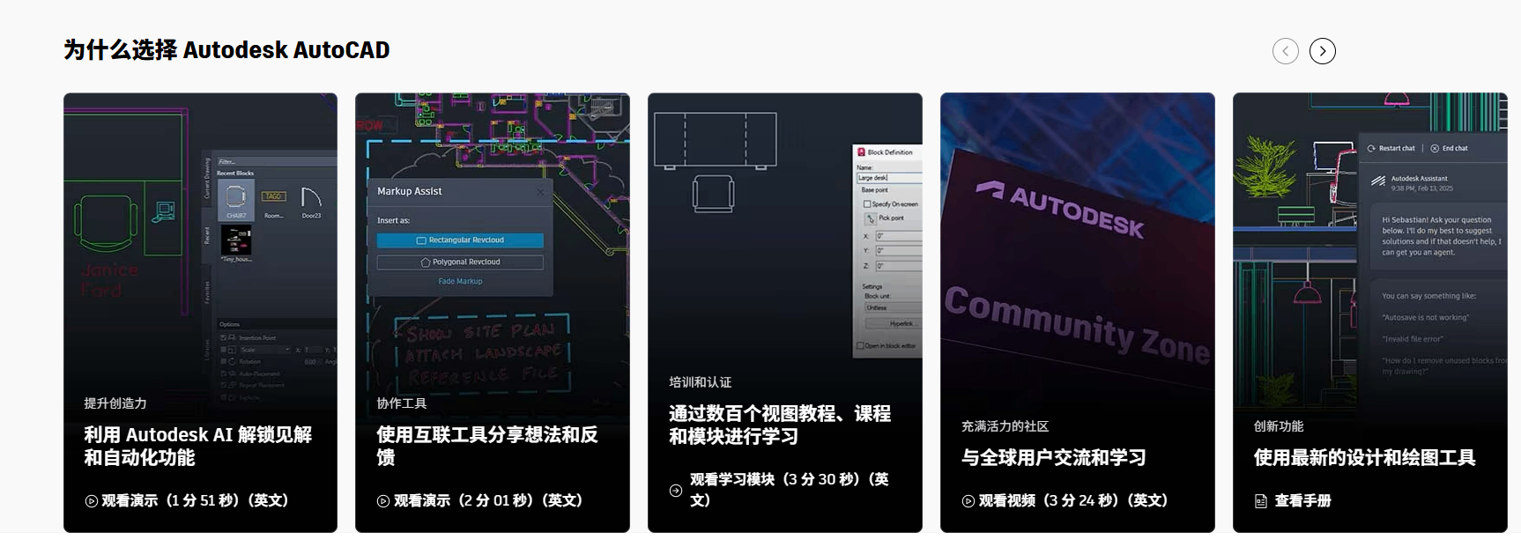Open the 查看手册 brochure link
The height and width of the screenshot is (547, 1521).
(x=1302, y=500)
